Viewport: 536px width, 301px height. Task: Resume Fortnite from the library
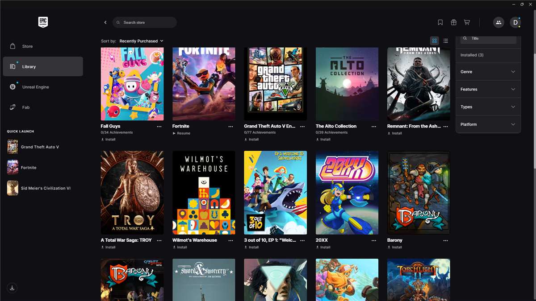(x=181, y=133)
